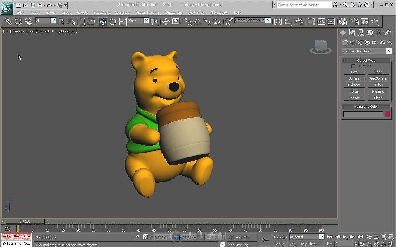Open Create Selection Set dropdown
The width and height of the screenshot is (396, 247).
point(253,20)
